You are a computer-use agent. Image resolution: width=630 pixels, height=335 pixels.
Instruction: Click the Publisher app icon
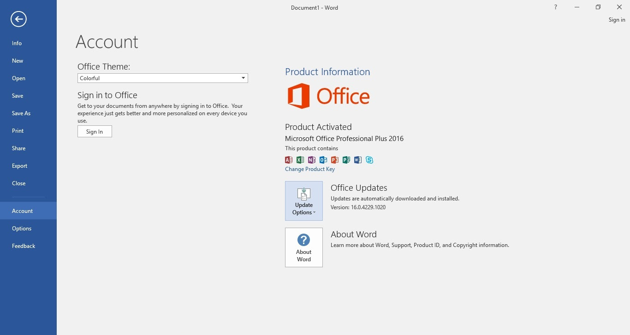(x=346, y=160)
